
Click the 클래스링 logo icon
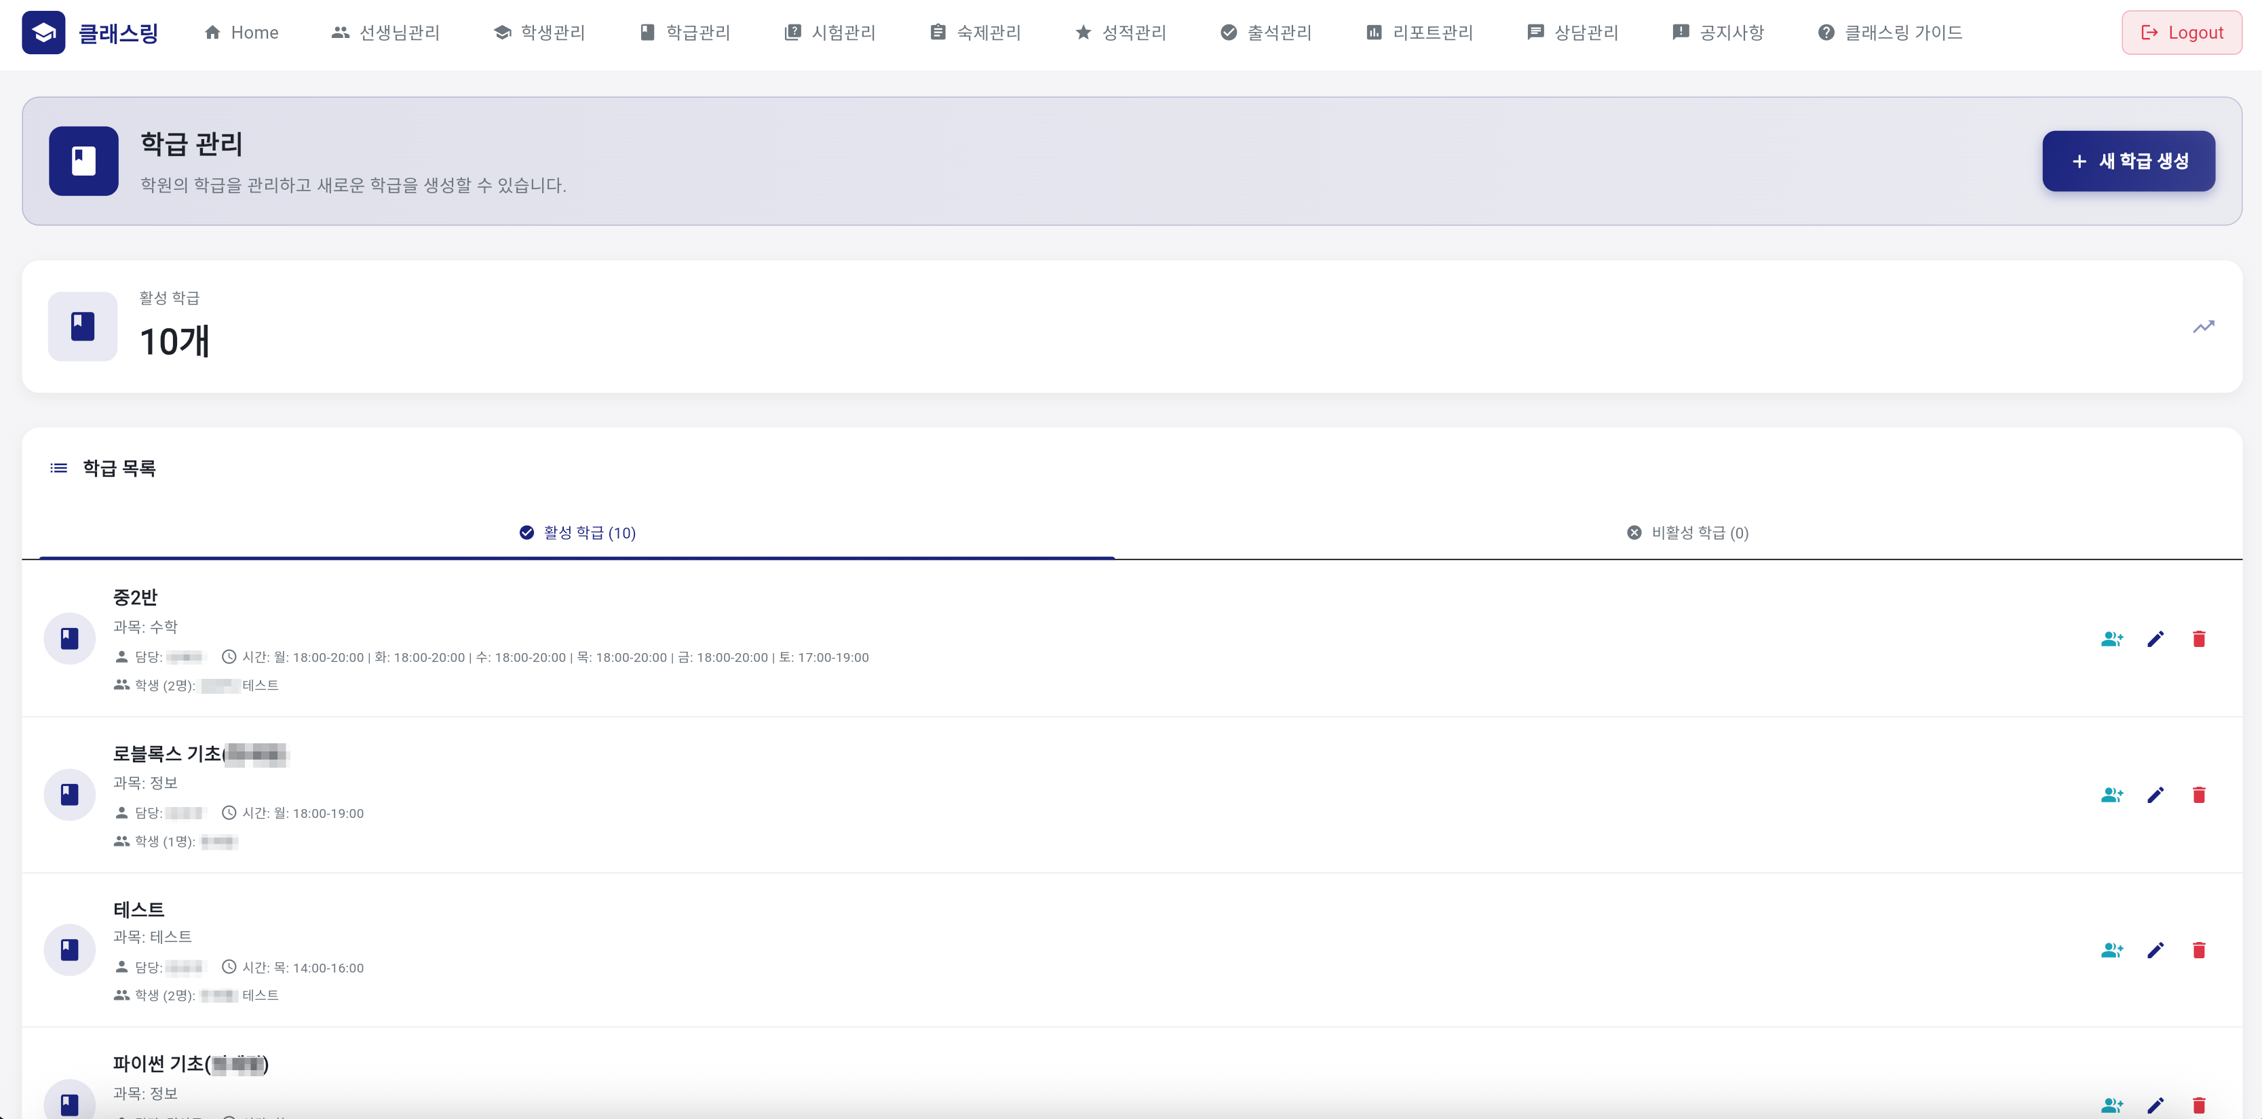pos(44,32)
